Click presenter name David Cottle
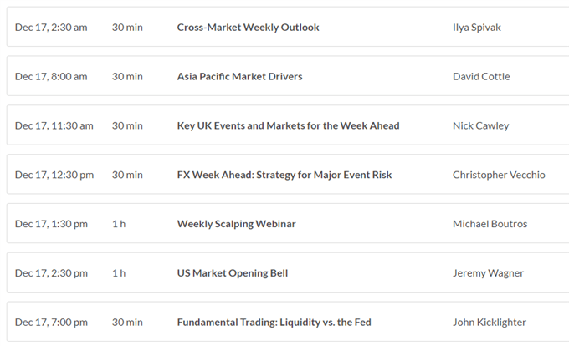Viewport: 569px width, 346px height. pos(481,76)
